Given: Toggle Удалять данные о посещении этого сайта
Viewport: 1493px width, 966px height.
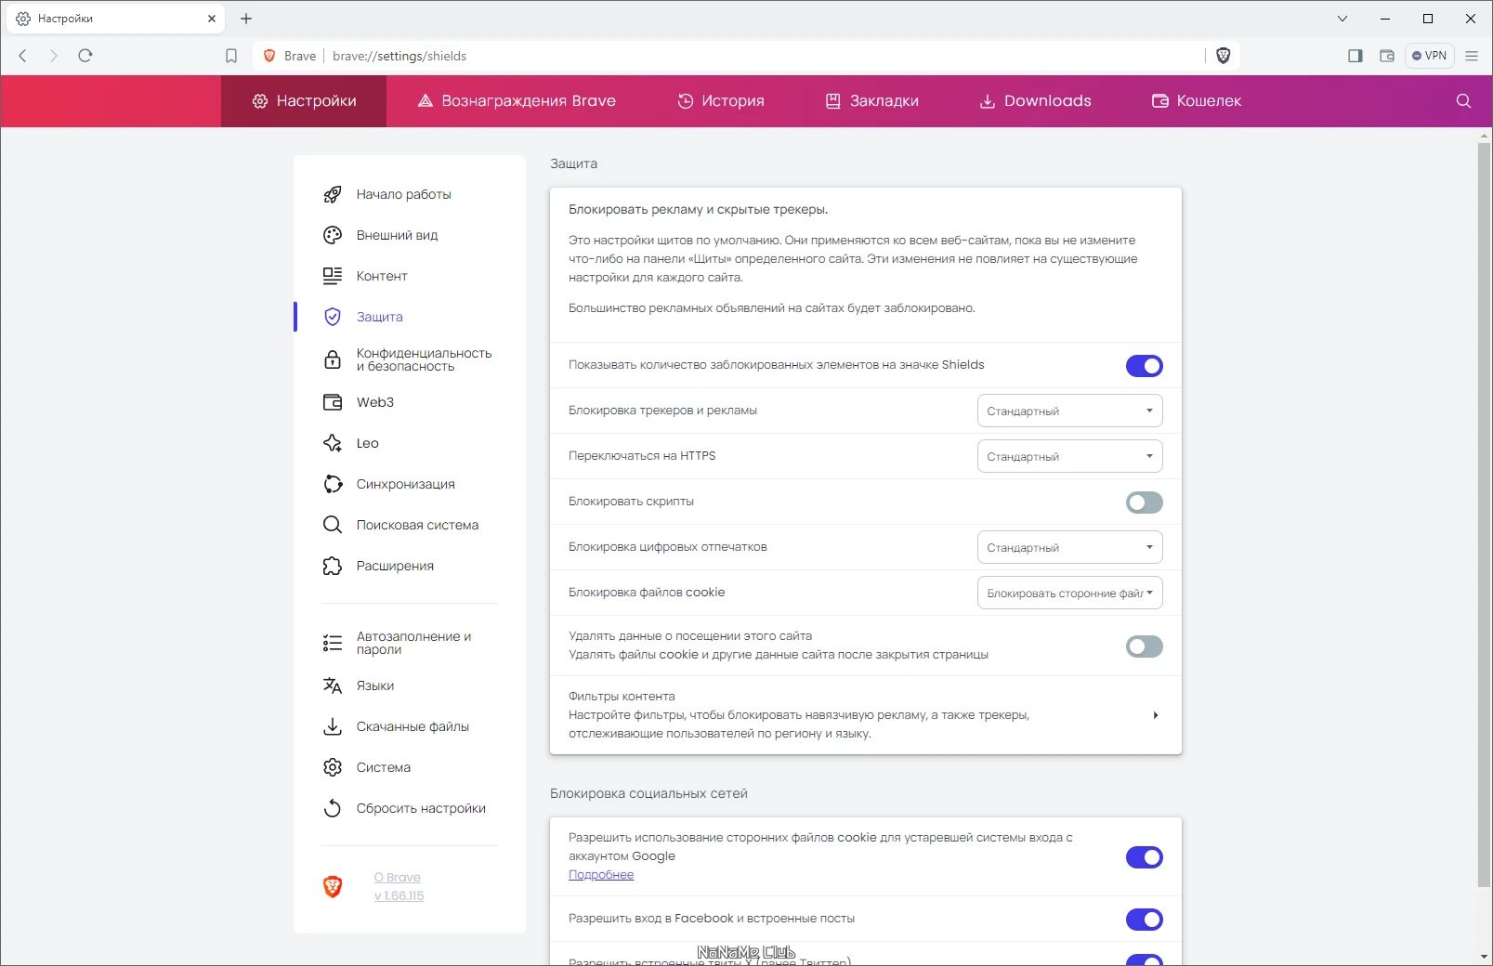Looking at the screenshot, I should coord(1144,646).
